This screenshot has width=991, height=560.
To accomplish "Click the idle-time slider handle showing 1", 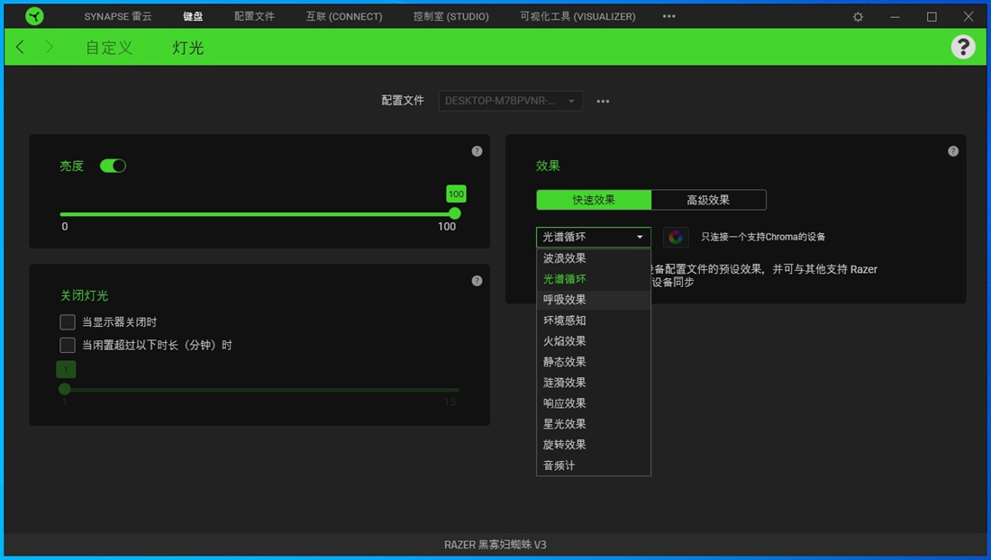I will point(64,390).
